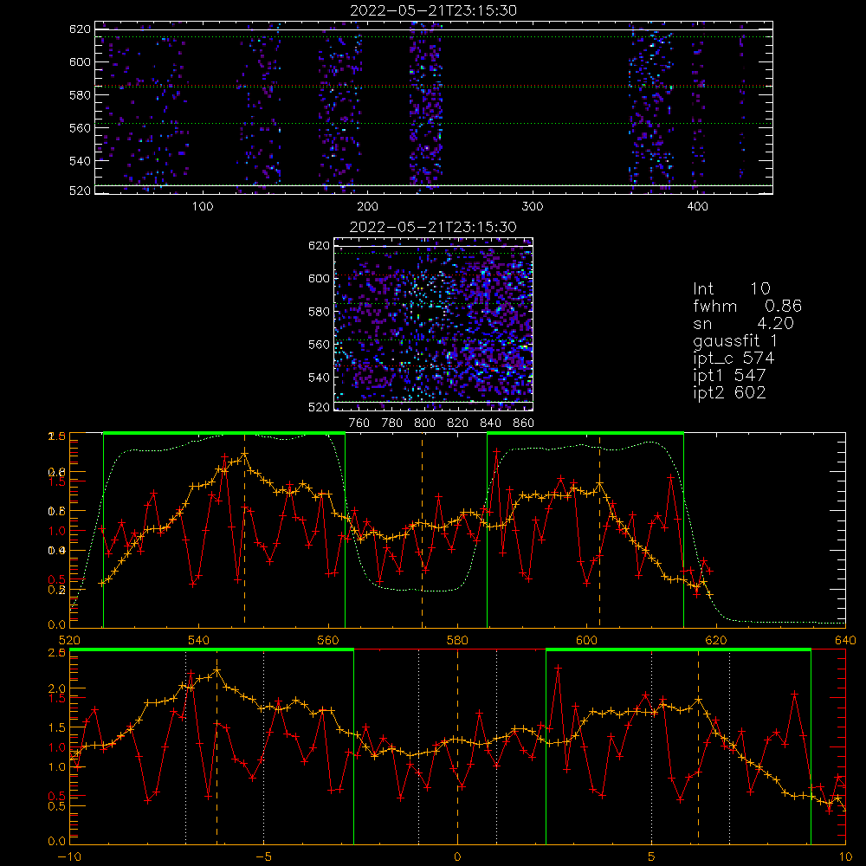Click x-axis label 0 on the bottom plot
The width and height of the screenshot is (866, 866).
click(457, 857)
